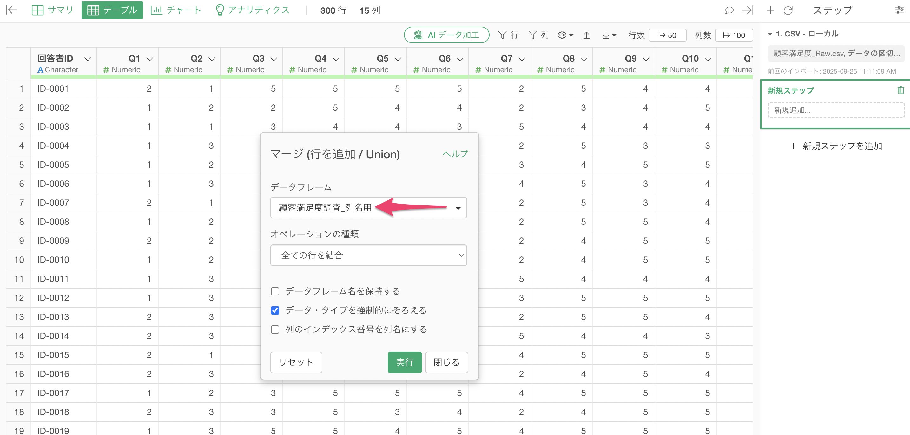Switch to the サマリ tab
The width and height of the screenshot is (910, 435).
[52, 10]
